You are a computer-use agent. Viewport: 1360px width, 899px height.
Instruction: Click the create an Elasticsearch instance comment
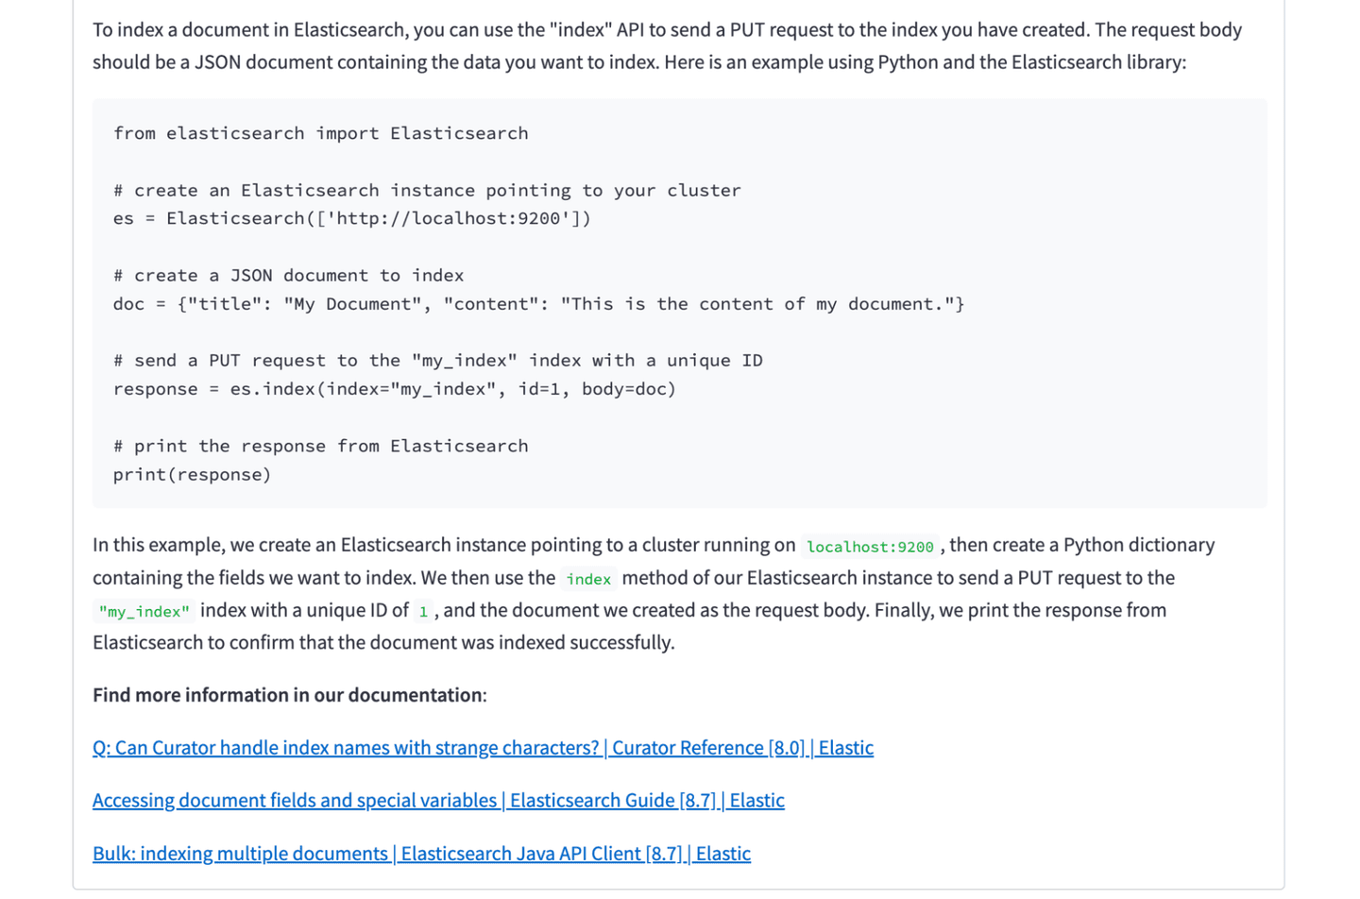(427, 190)
